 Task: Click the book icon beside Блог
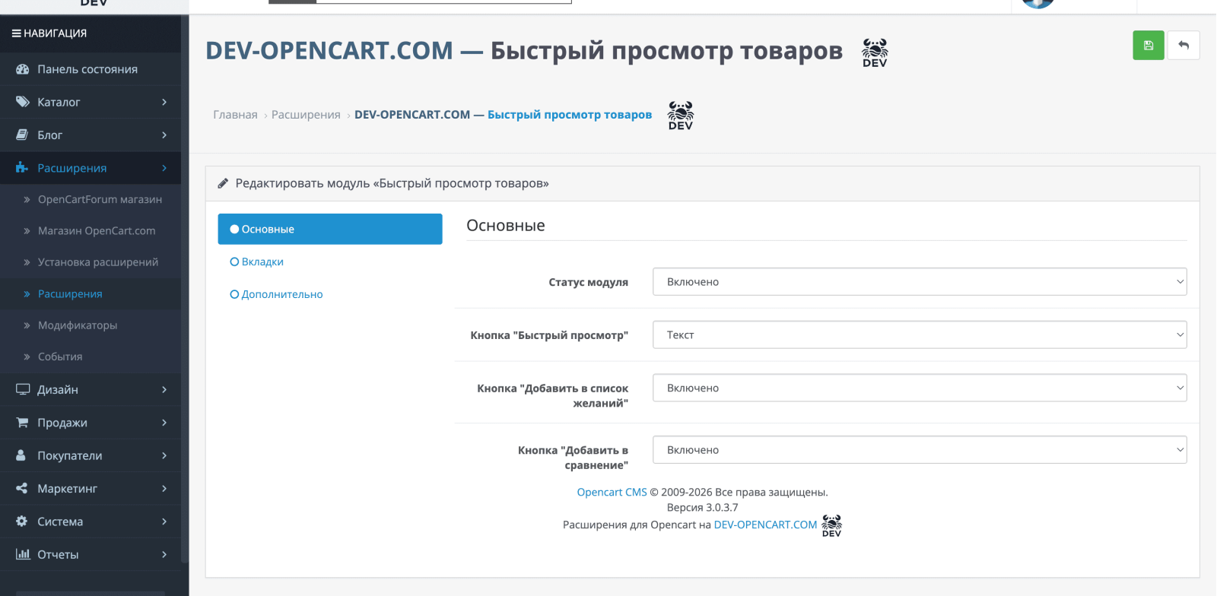point(22,135)
